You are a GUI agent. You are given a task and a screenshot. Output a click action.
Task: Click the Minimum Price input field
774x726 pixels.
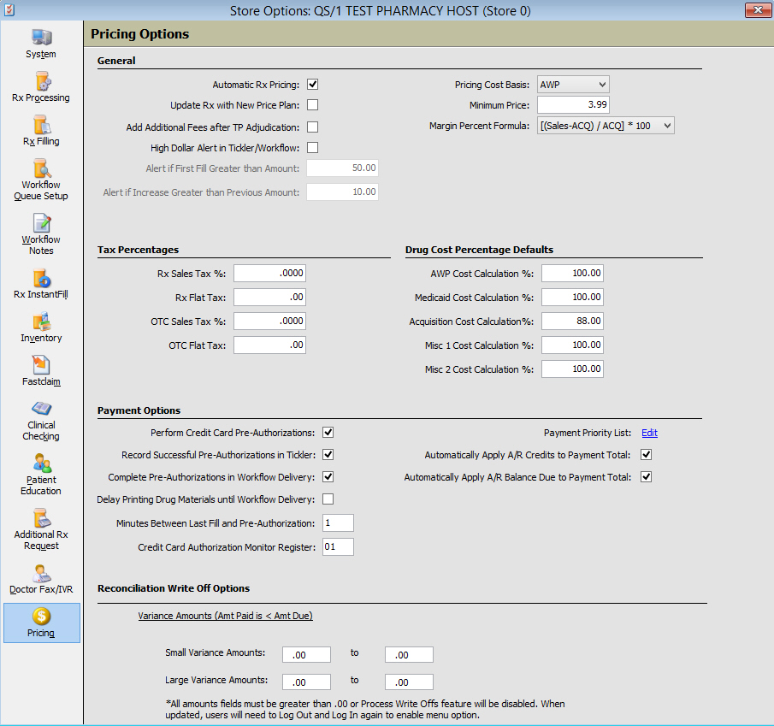(573, 105)
